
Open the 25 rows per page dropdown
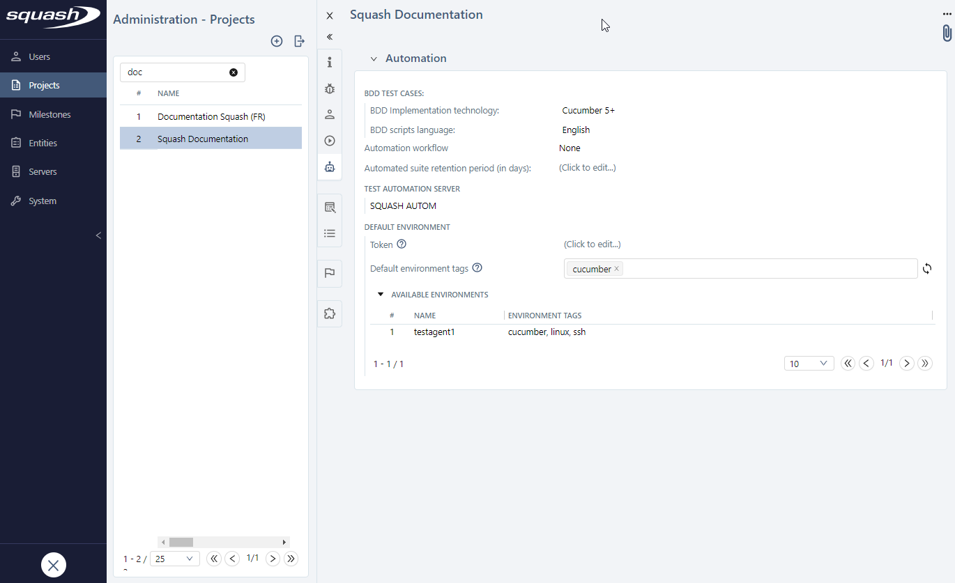174,559
